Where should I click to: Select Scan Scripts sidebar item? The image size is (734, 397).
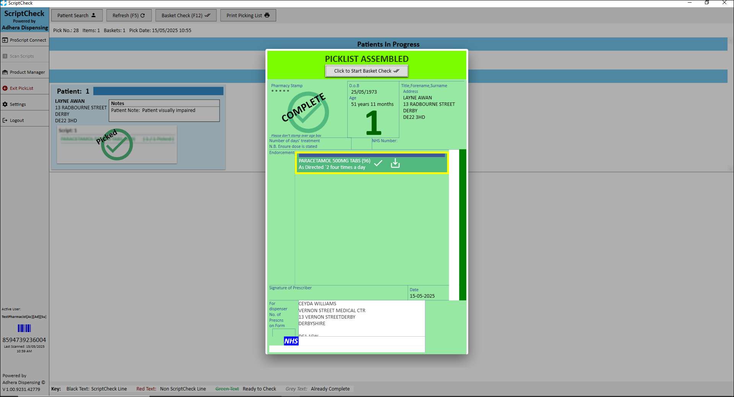[x=24, y=56]
